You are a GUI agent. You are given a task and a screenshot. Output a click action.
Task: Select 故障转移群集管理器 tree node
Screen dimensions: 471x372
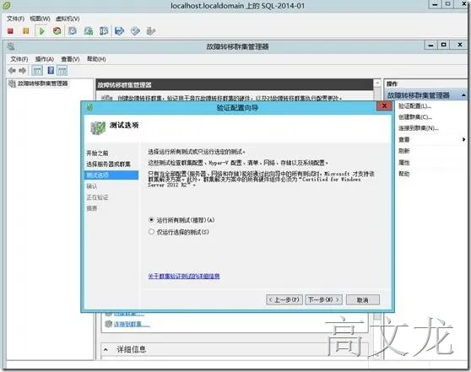coord(42,84)
